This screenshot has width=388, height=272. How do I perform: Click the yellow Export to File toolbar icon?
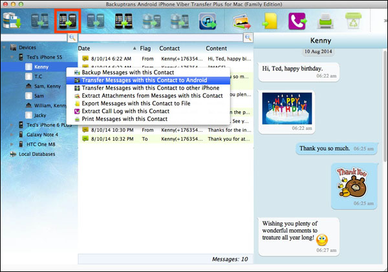270,21
